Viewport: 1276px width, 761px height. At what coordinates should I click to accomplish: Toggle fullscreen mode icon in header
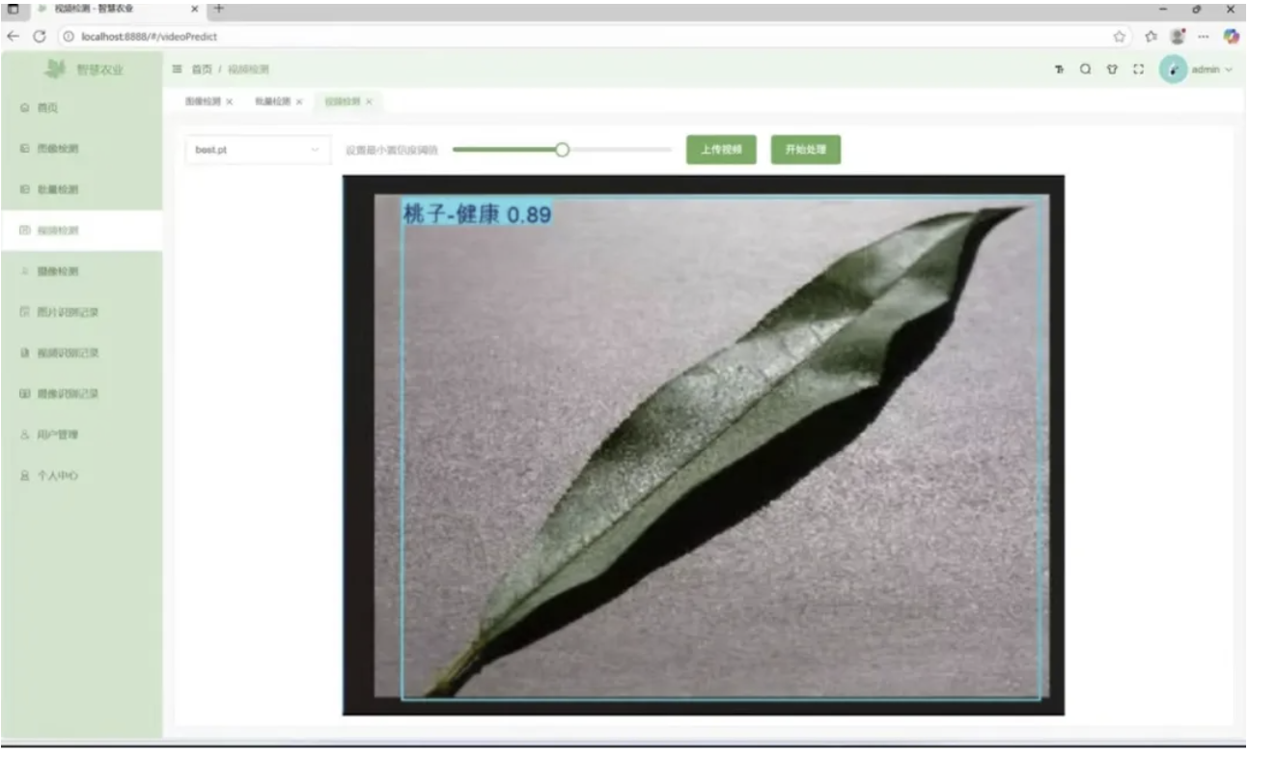1138,70
